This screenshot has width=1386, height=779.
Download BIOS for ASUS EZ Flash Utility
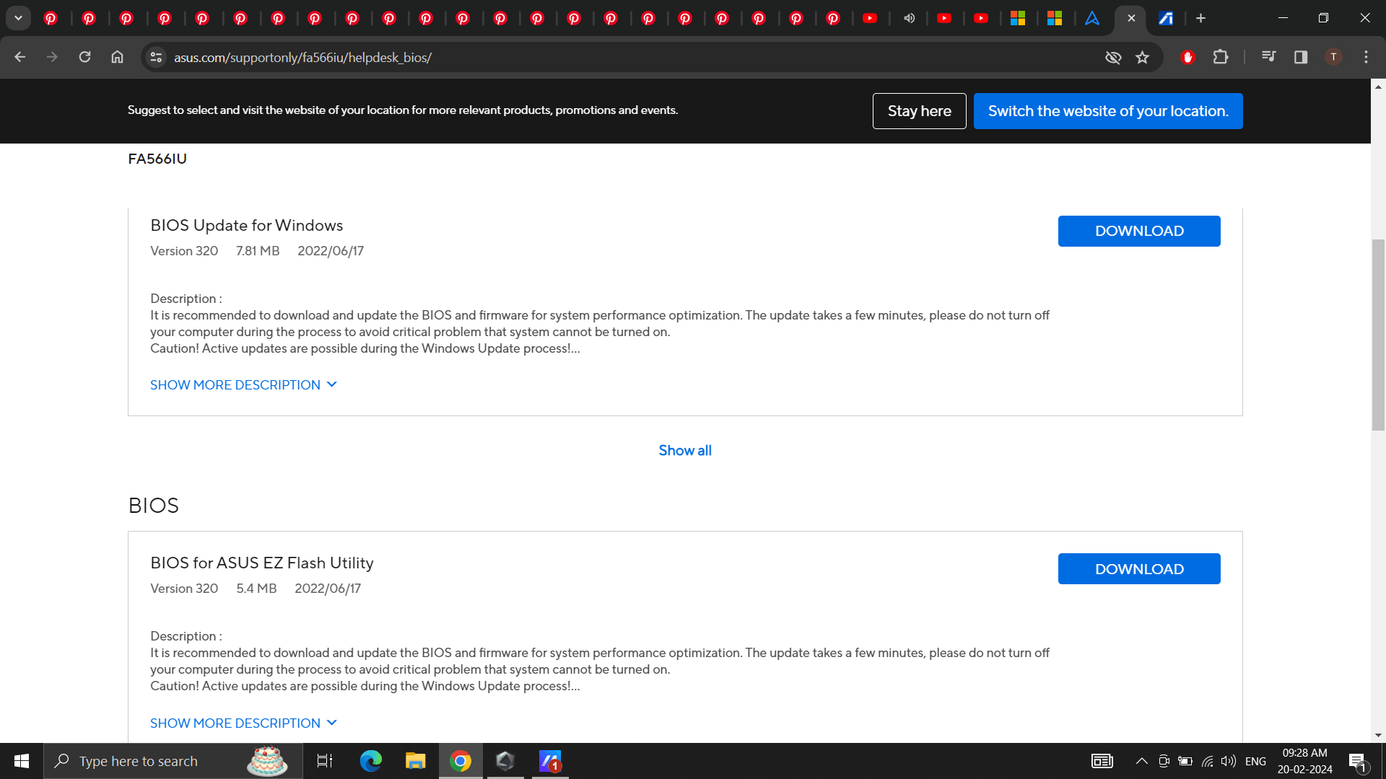click(1139, 569)
